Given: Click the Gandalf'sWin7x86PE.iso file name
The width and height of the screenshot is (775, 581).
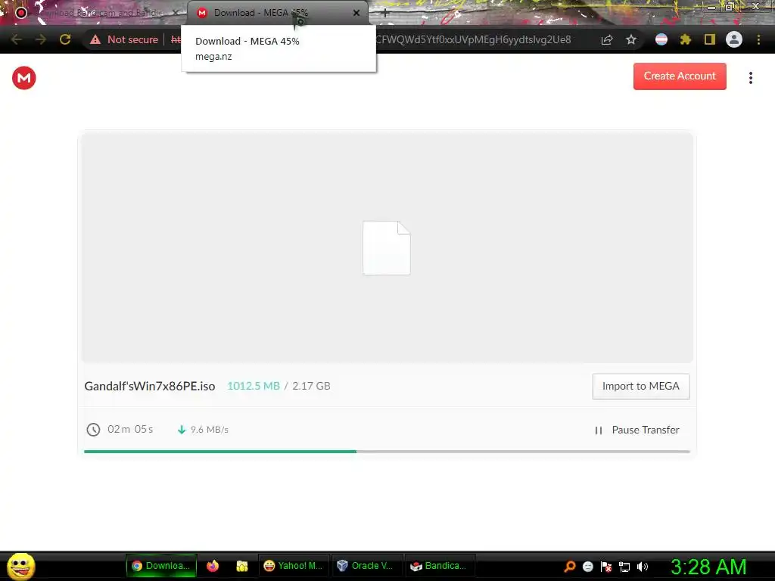Looking at the screenshot, I should tap(150, 386).
